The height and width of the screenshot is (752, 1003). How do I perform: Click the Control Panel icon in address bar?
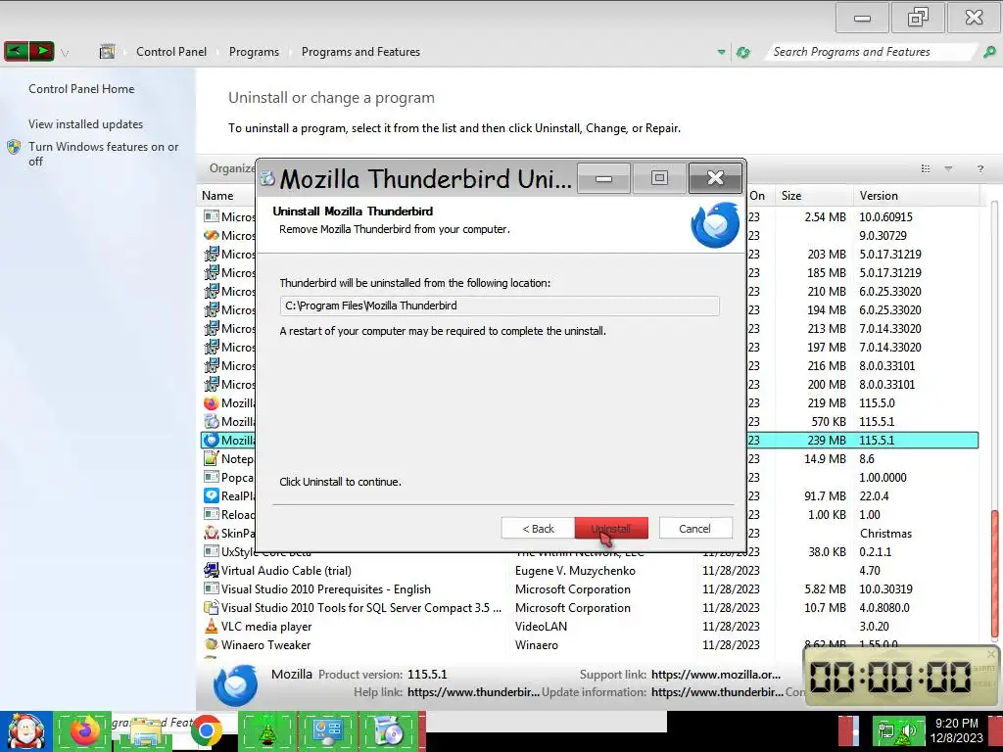(107, 51)
